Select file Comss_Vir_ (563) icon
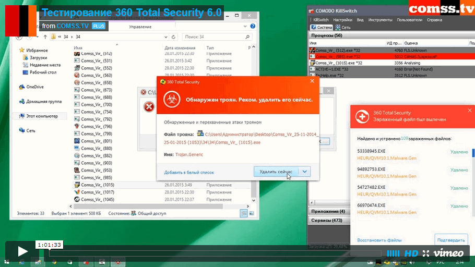 click(x=77, y=75)
